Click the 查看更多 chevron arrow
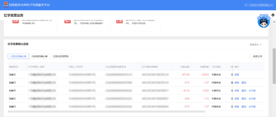Image resolution: width=276 pixels, height=117 pixels. click(261, 45)
